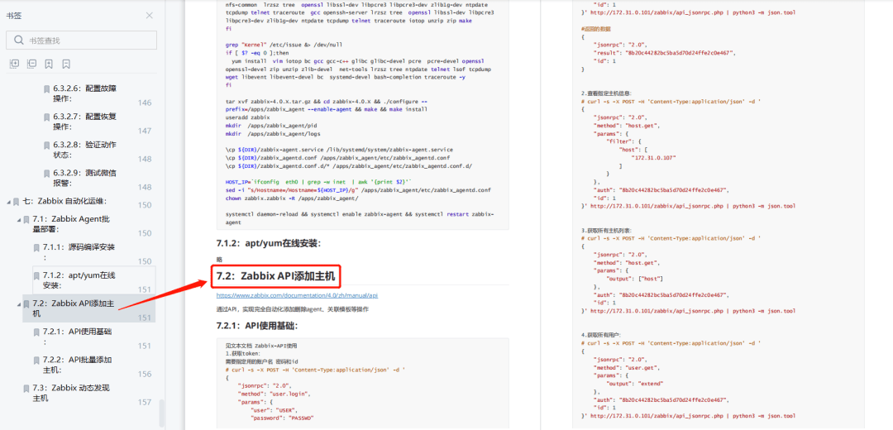Viewport: 893px width, 430px height.
Task: Click the bookmark icon beside 6.3.2.7：配置恢复操作
Action: [x=46, y=117]
